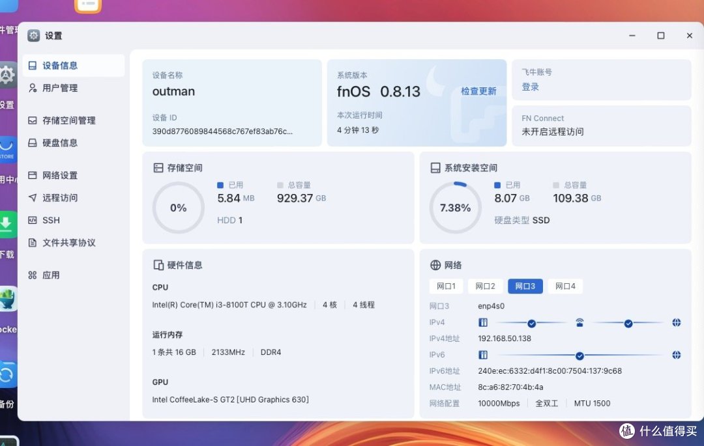
Task: Click the Intel Core i3-8100T CPU text
Action: point(229,305)
